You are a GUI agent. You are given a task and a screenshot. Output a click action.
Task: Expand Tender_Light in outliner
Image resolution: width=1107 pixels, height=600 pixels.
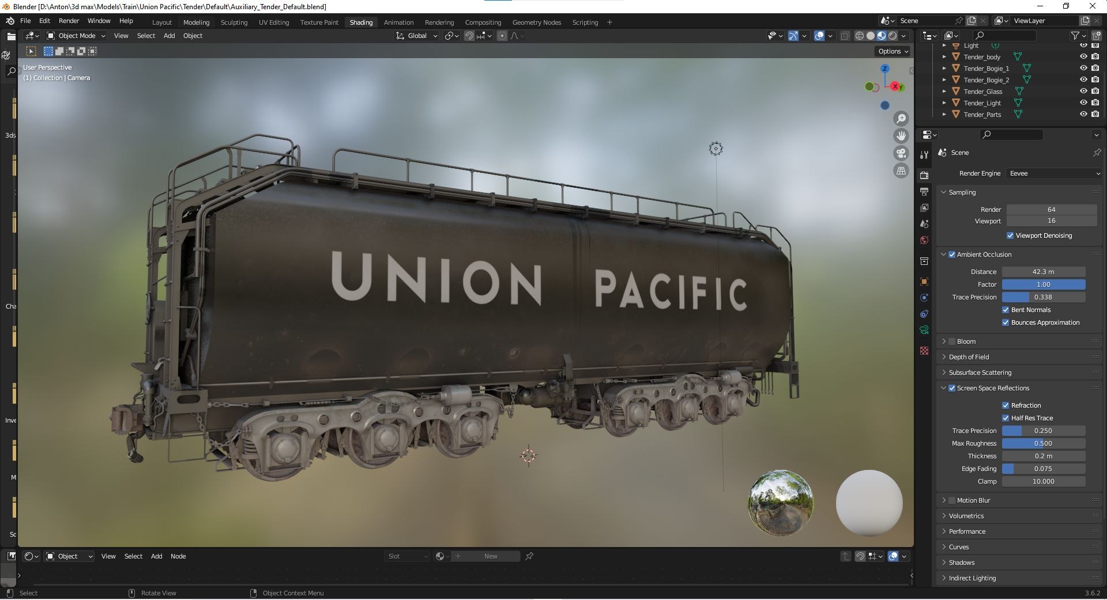point(944,103)
